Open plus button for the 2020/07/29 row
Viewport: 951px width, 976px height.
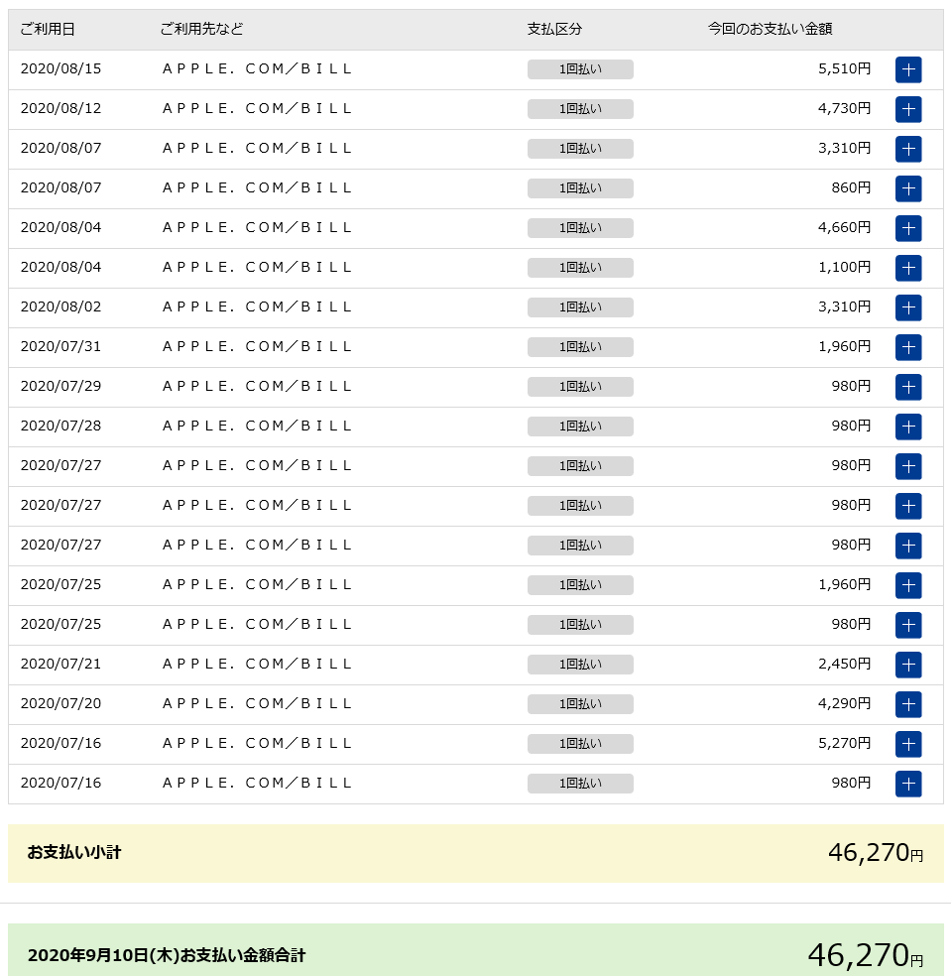coord(908,387)
